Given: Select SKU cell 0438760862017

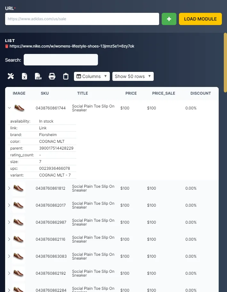Looking at the screenshot, I should pos(51,205).
